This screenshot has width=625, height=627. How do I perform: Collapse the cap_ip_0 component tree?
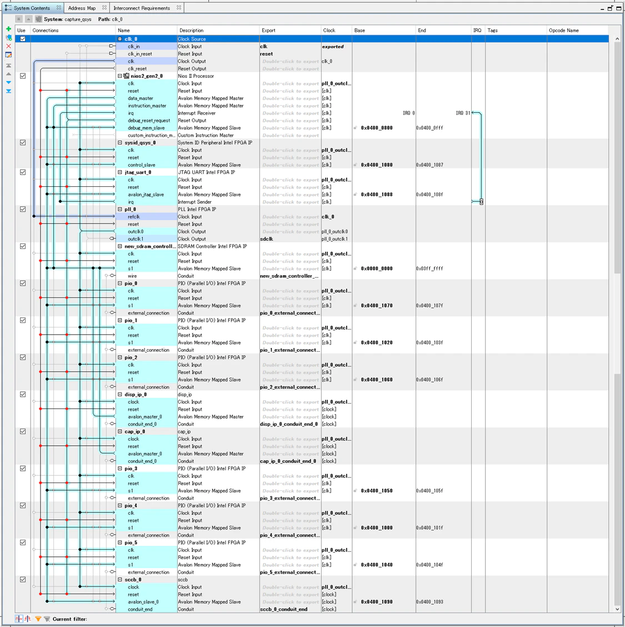point(120,432)
